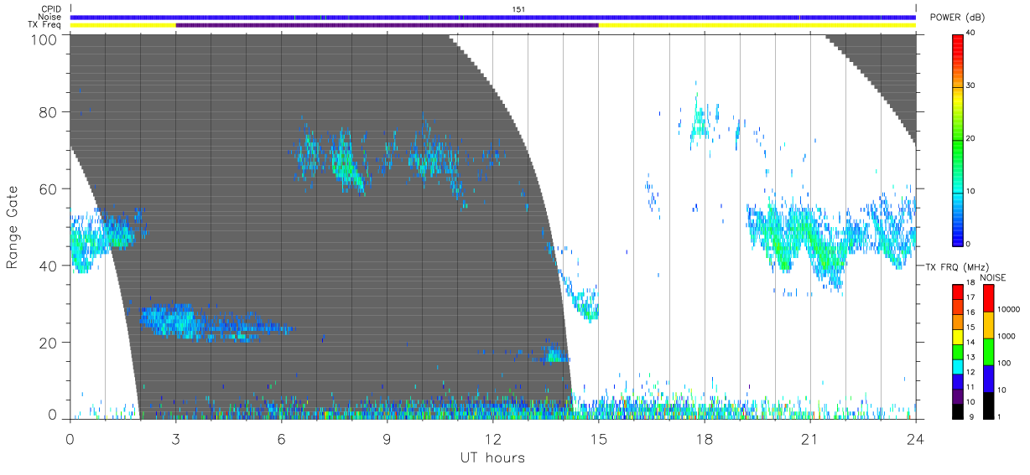The height and width of the screenshot is (475, 1030).
Task: Click the x-axis tick label "12"
Action: click(492, 439)
